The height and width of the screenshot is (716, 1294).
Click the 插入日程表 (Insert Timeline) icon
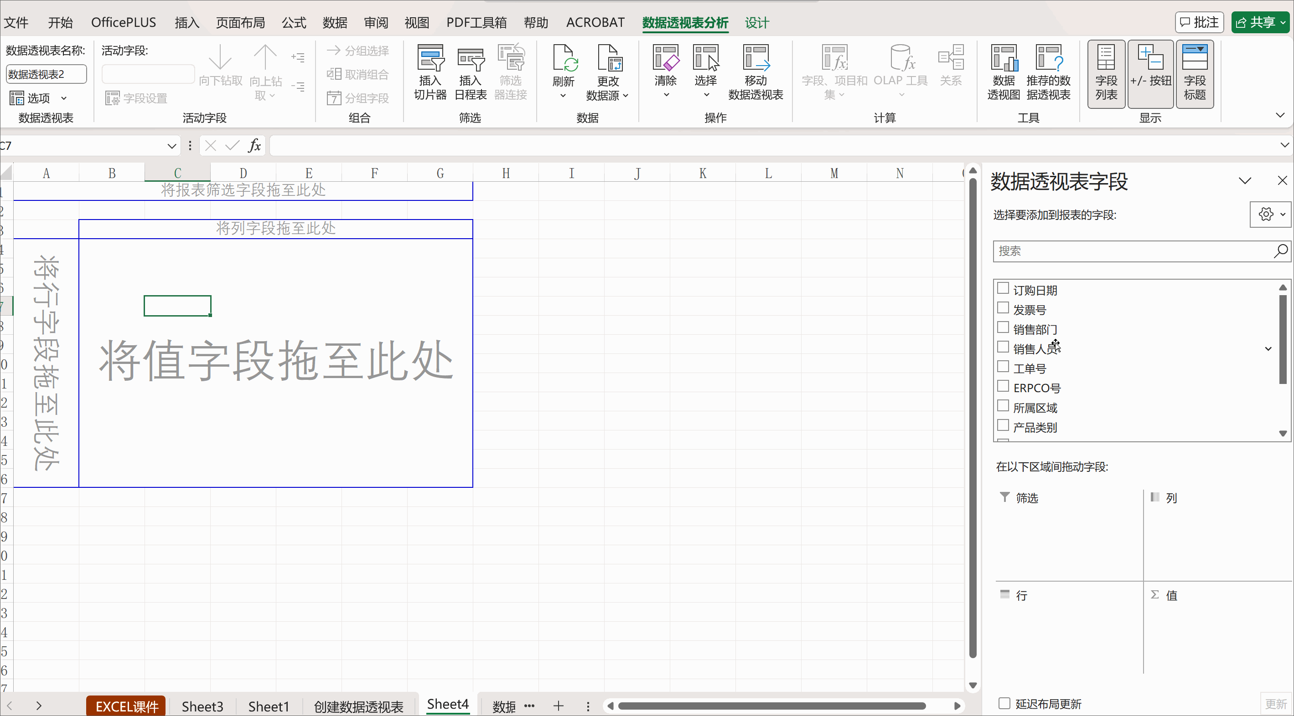[x=470, y=59]
